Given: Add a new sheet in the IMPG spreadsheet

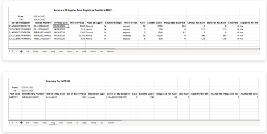Looking at the screenshot, I should [x=21, y=122].
